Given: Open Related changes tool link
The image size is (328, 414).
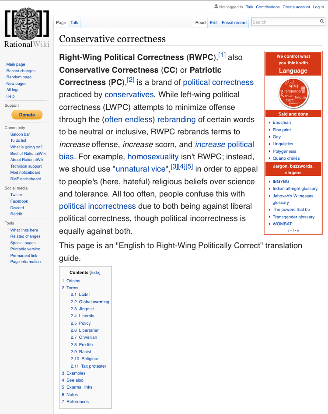Looking at the screenshot, I should [x=25, y=236].
